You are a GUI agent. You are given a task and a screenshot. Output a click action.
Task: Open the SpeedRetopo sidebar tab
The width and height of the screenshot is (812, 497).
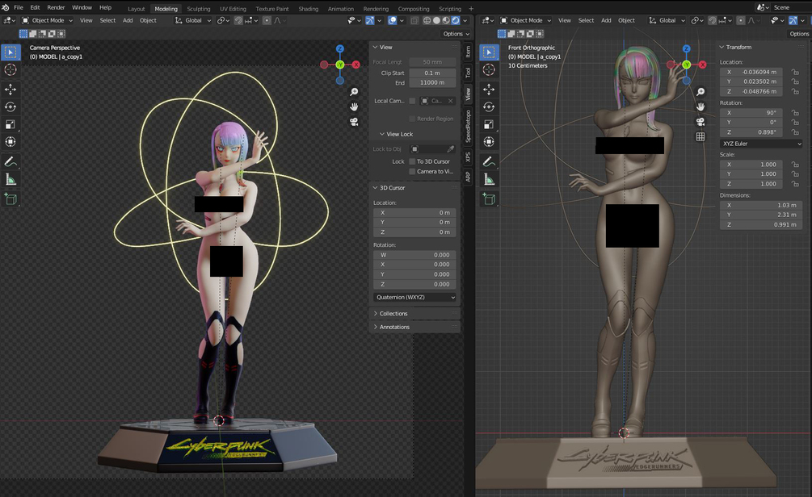coord(468,126)
